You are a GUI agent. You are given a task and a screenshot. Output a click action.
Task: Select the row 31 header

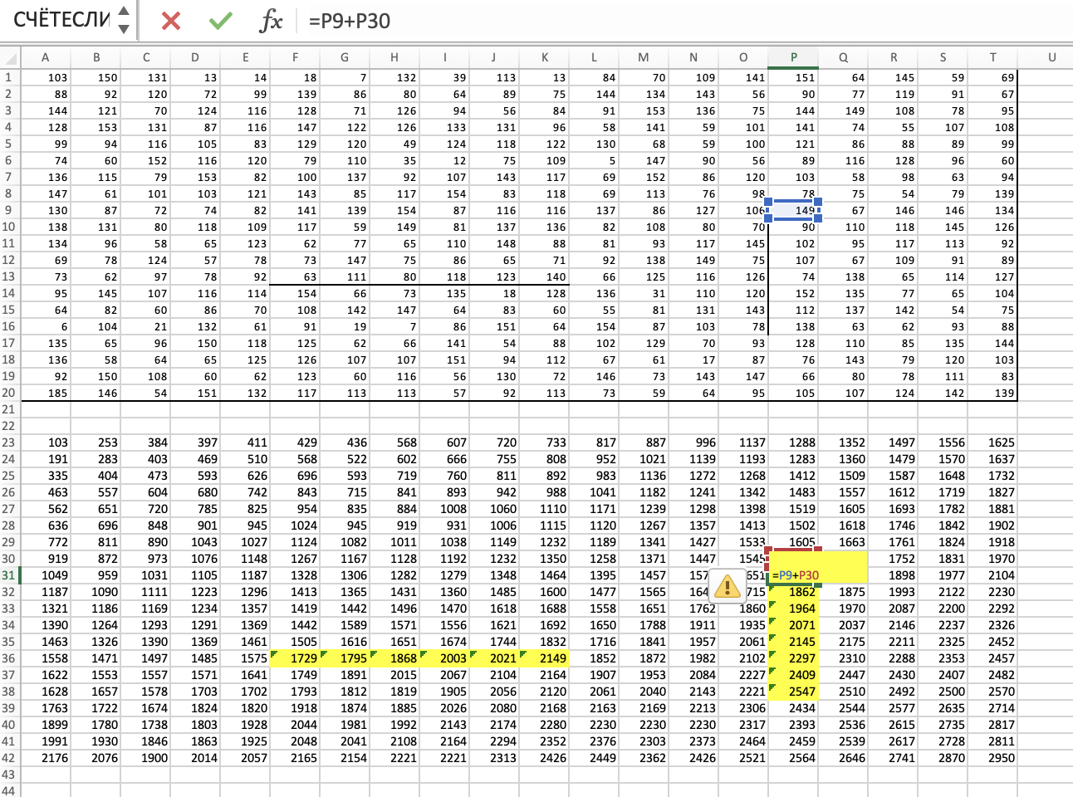(9, 575)
